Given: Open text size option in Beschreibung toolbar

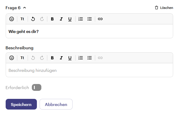Looking at the screenshot, I should (22, 58).
